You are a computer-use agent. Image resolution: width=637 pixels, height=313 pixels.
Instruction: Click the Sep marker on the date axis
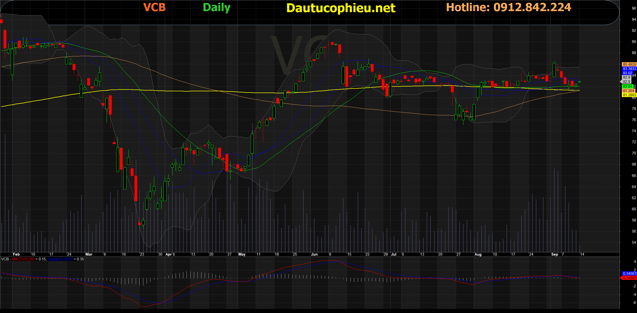pyautogui.click(x=555, y=254)
